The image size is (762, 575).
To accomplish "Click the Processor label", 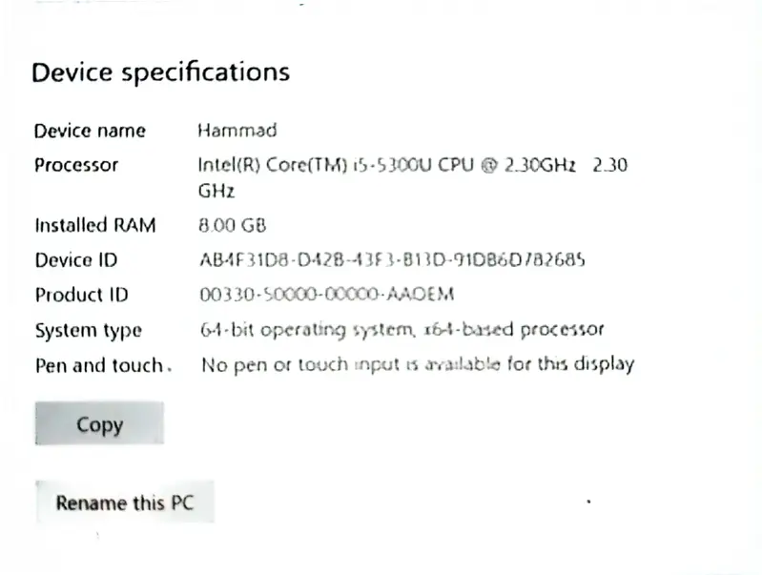I will tap(76, 165).
